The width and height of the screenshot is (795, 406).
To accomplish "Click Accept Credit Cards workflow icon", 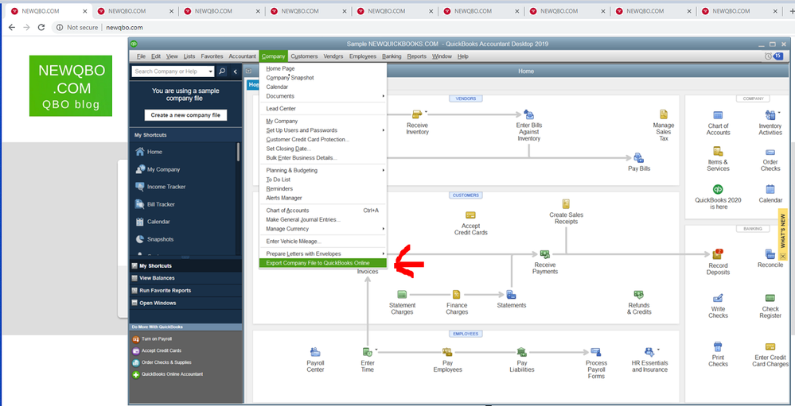I will [470, 215].
